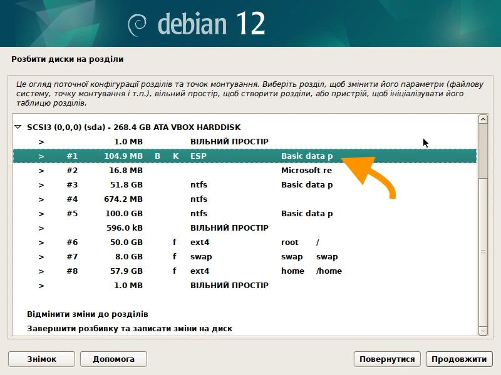This screenshot has width=501, height=375.
Task: Select the SCSI3 (0,0,0) (sda) disk row
Action: 245,127
